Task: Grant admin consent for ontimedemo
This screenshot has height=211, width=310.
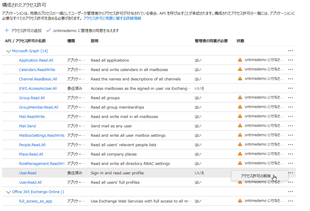Action: [86, 31]
